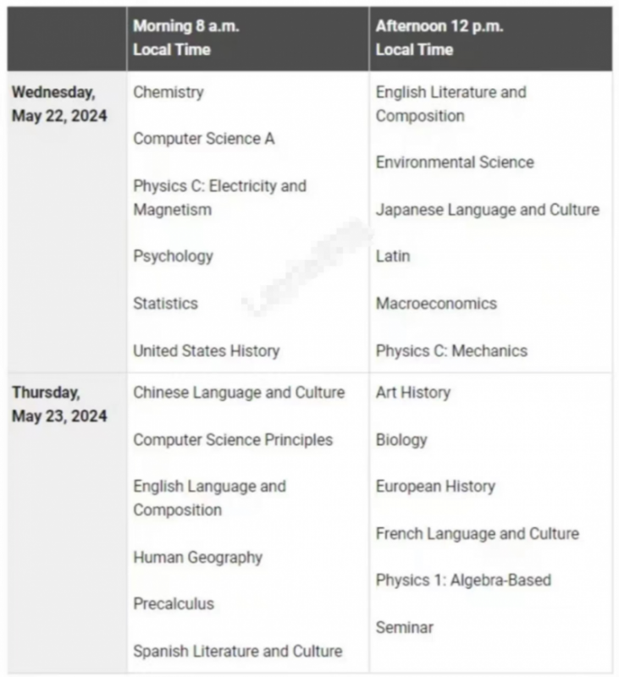Open Japanese Language and Culture

tap(488, 210)
